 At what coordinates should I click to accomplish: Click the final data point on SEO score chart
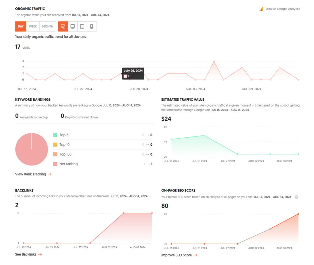[298, 214]
